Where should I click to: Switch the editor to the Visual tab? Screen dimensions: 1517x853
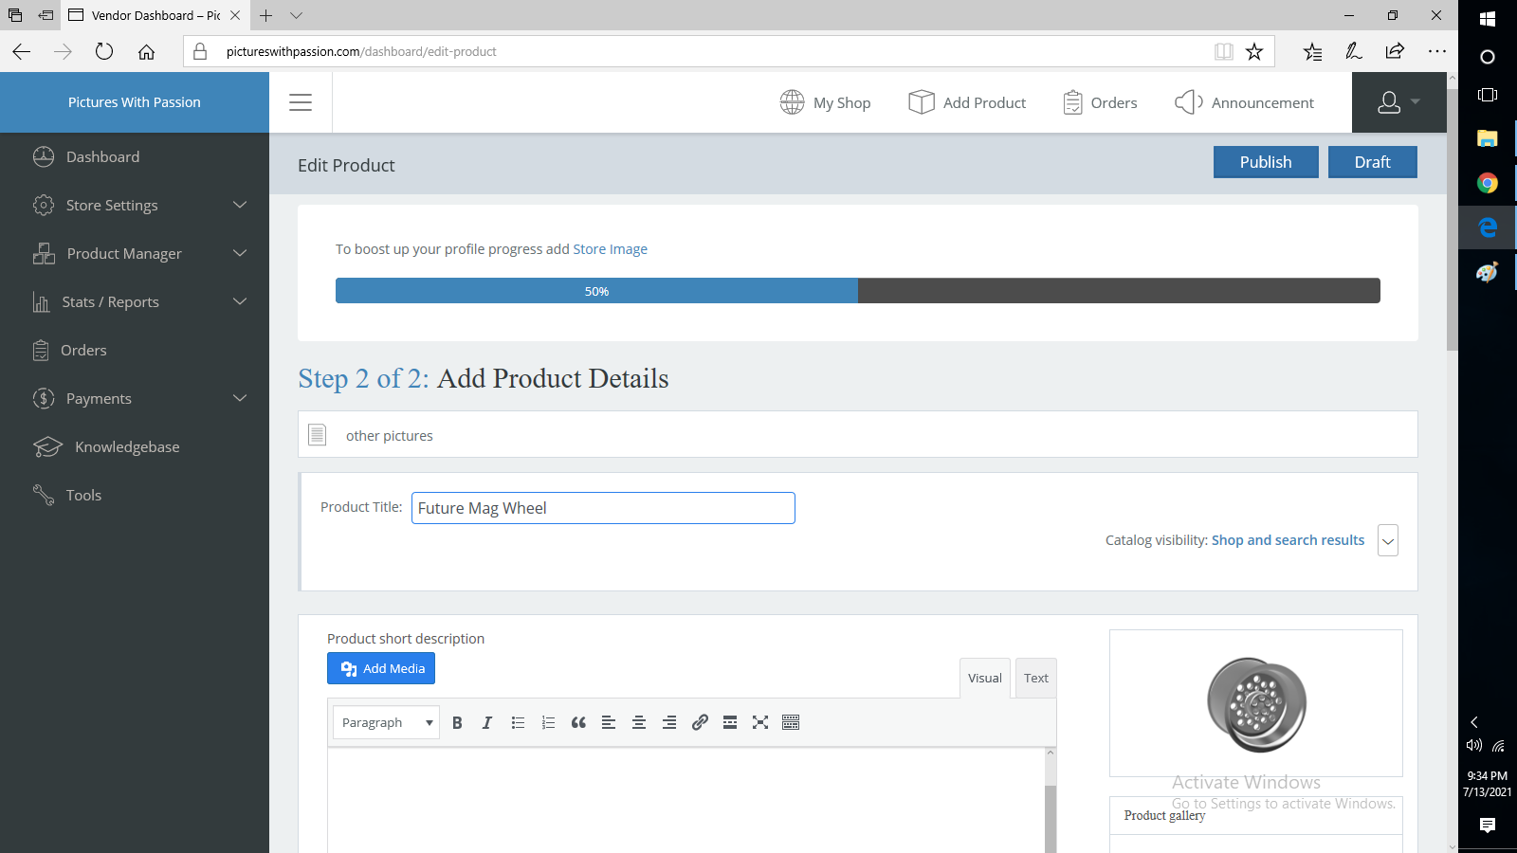click(985, 678)
